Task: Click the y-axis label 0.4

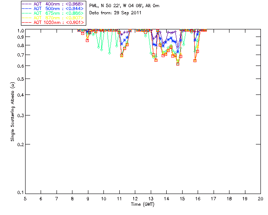Action: point(21,95)
